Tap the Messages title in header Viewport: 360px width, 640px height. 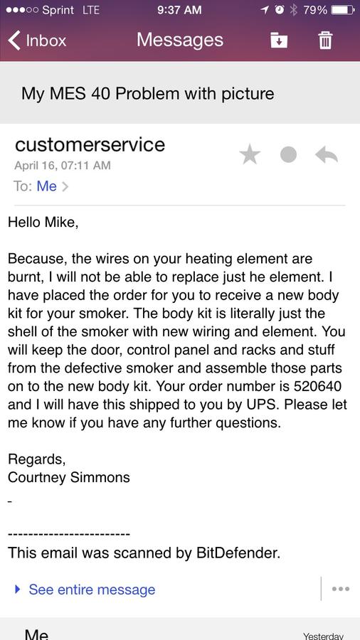coord(180,40)
